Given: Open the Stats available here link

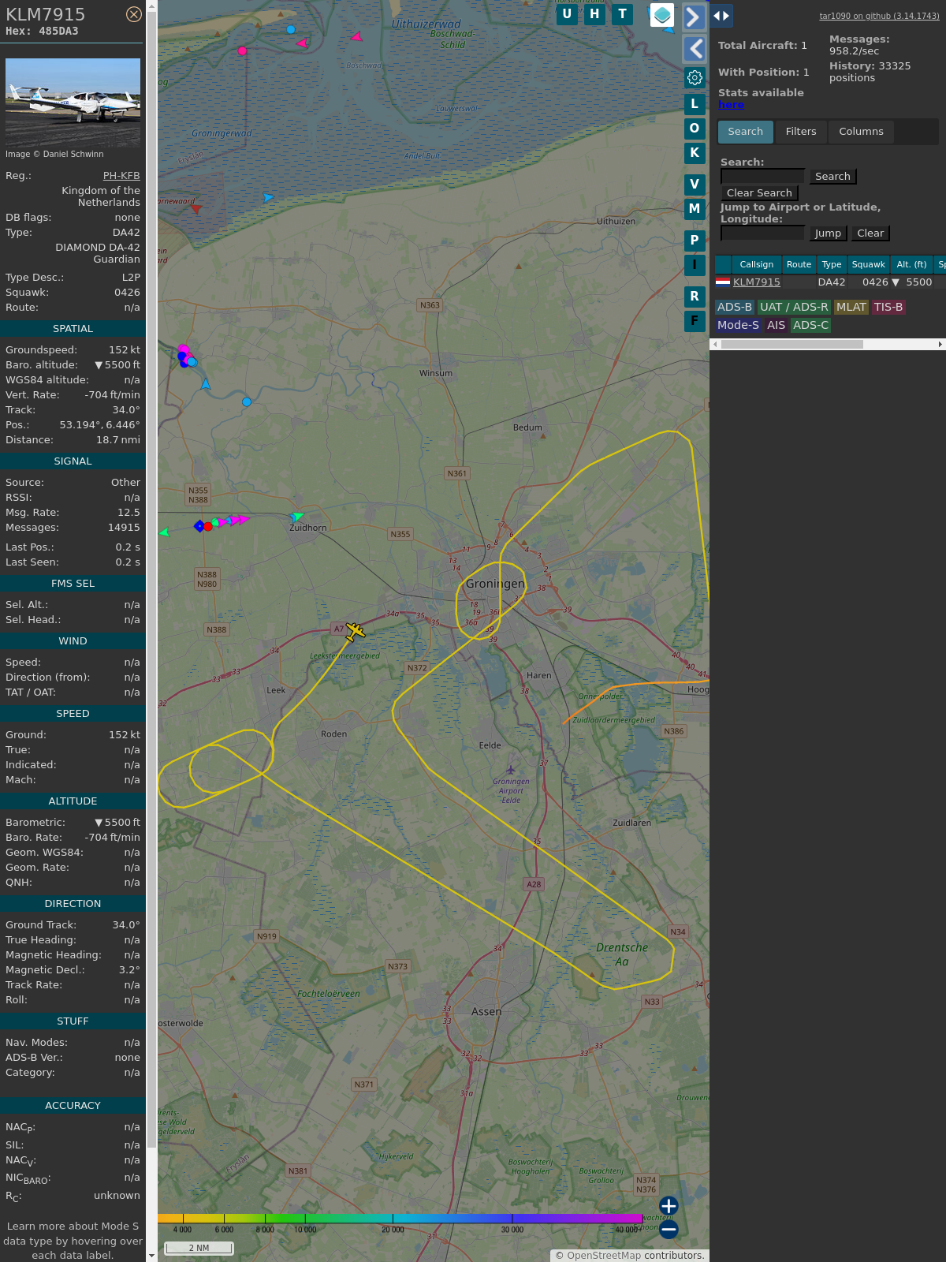Looking at the screenshot, I should point(731,105).
